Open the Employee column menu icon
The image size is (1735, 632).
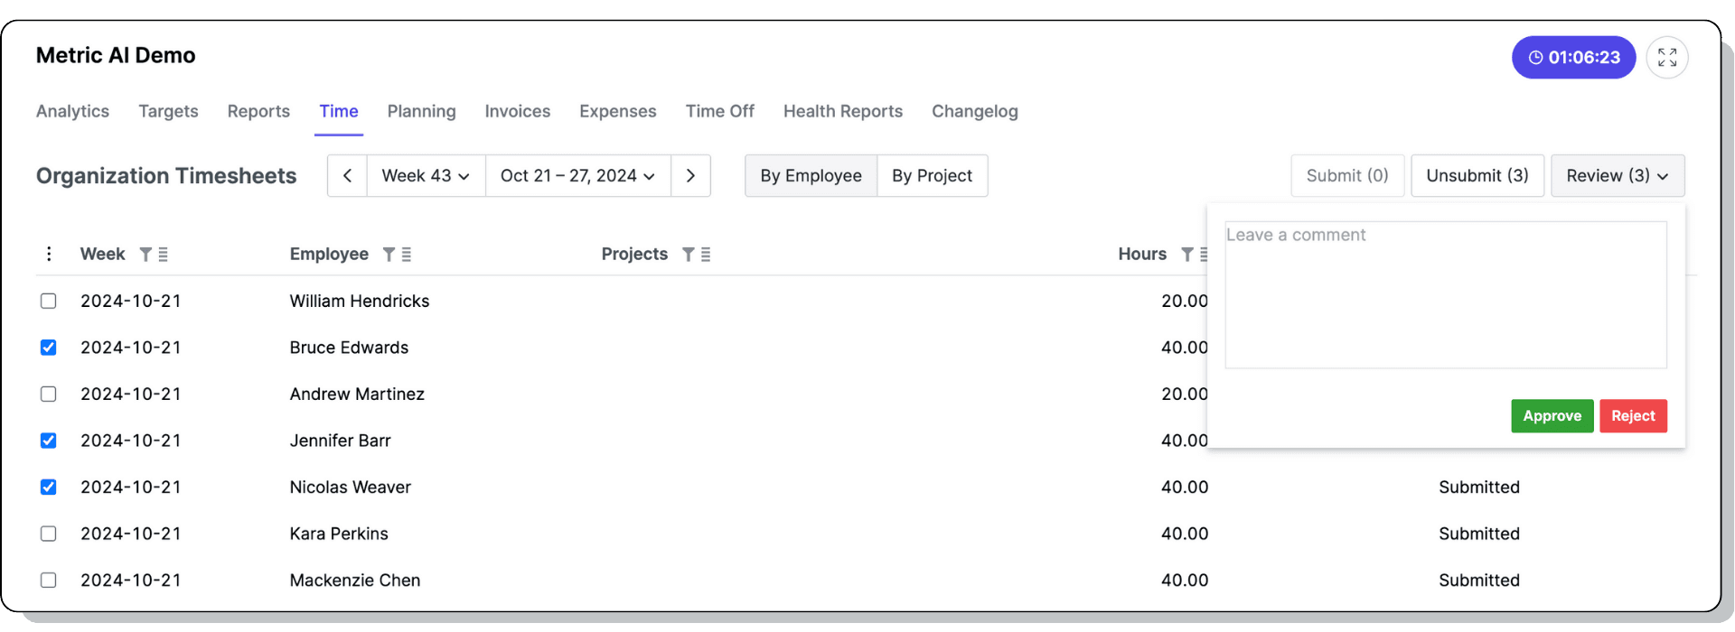click(x=407, y=255)
